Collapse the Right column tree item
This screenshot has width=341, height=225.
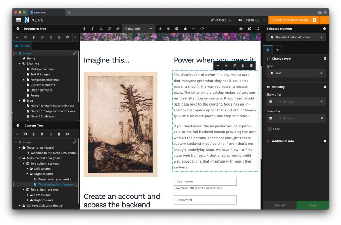tap(28, 174)
